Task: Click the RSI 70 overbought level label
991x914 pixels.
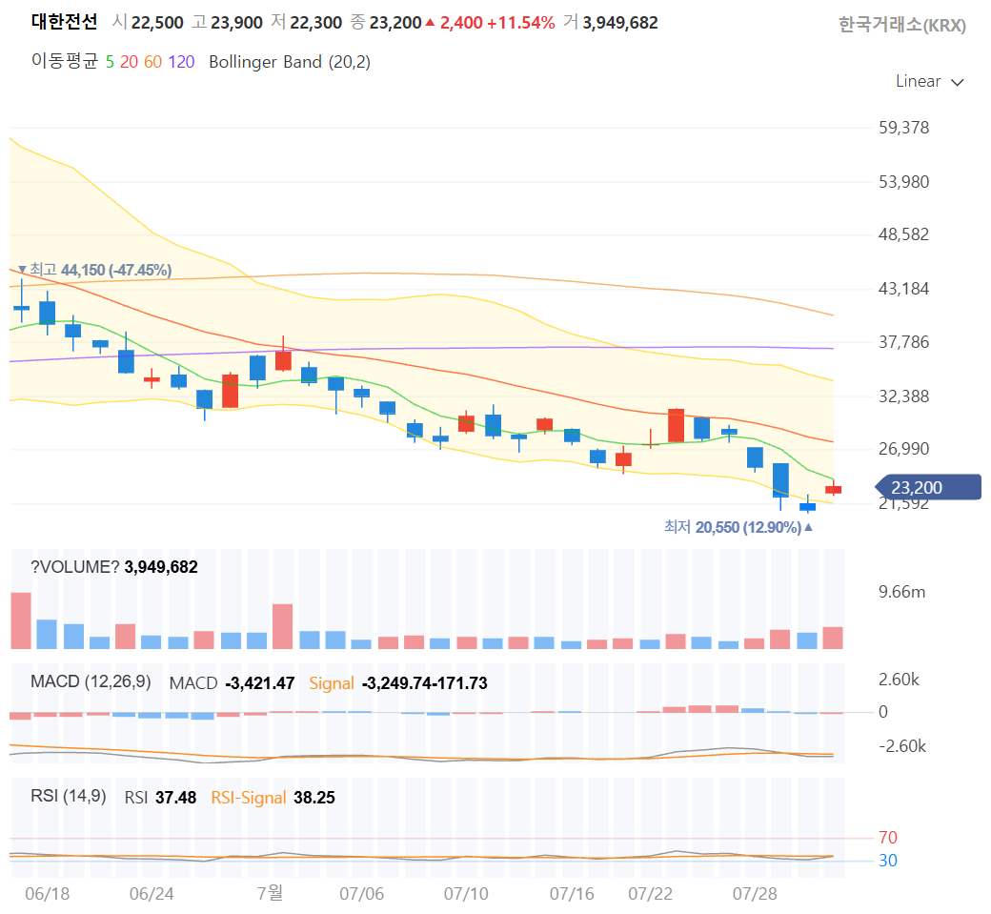Action: (x=888, y=838)
